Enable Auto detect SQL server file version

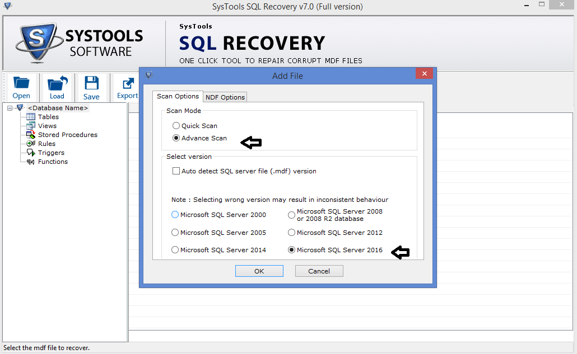(176, 171)
